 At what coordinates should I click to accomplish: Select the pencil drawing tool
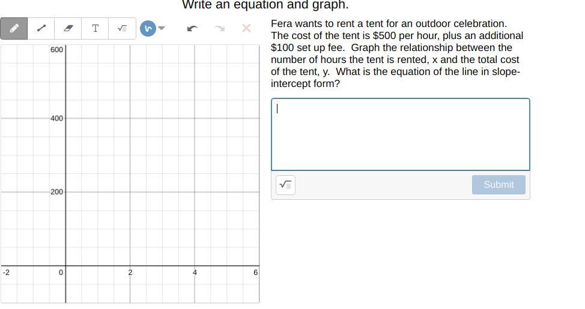14,28
